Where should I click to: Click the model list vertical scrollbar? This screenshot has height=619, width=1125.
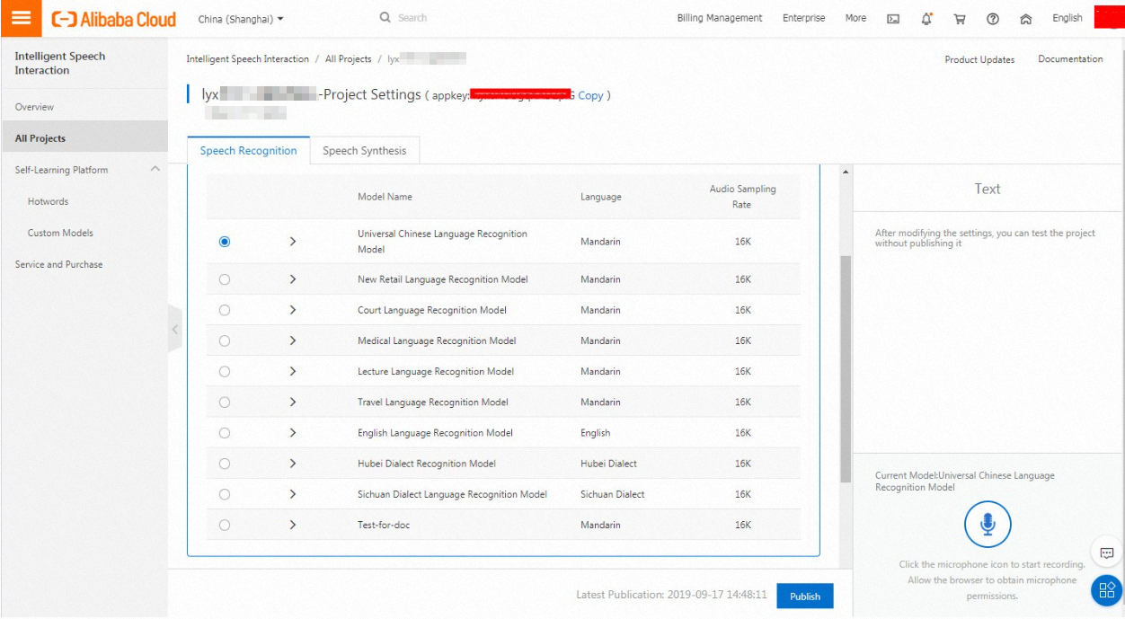click(845, 368)
